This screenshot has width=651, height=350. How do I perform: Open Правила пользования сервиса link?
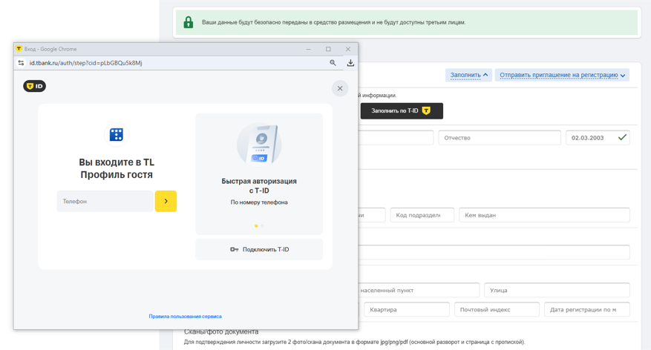click(185, 317)
